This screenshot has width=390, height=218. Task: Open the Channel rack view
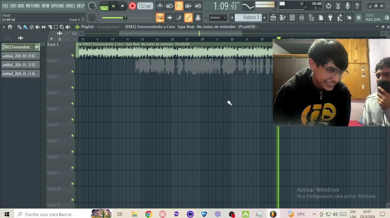(292, 18)
